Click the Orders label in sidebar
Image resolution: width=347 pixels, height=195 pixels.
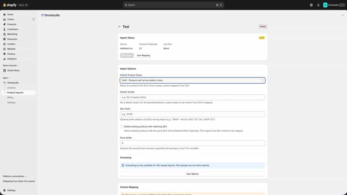tap(10, 19)
